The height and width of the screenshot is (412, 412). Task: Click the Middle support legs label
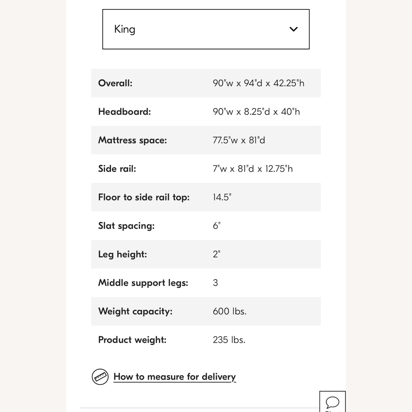point(143,283)
